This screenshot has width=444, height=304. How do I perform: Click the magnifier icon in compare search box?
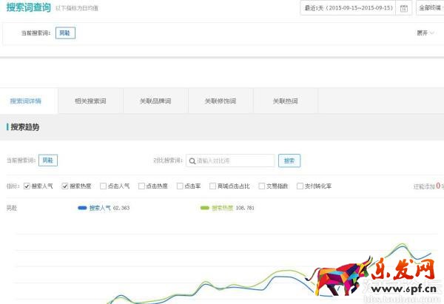(x=192, y=161)
